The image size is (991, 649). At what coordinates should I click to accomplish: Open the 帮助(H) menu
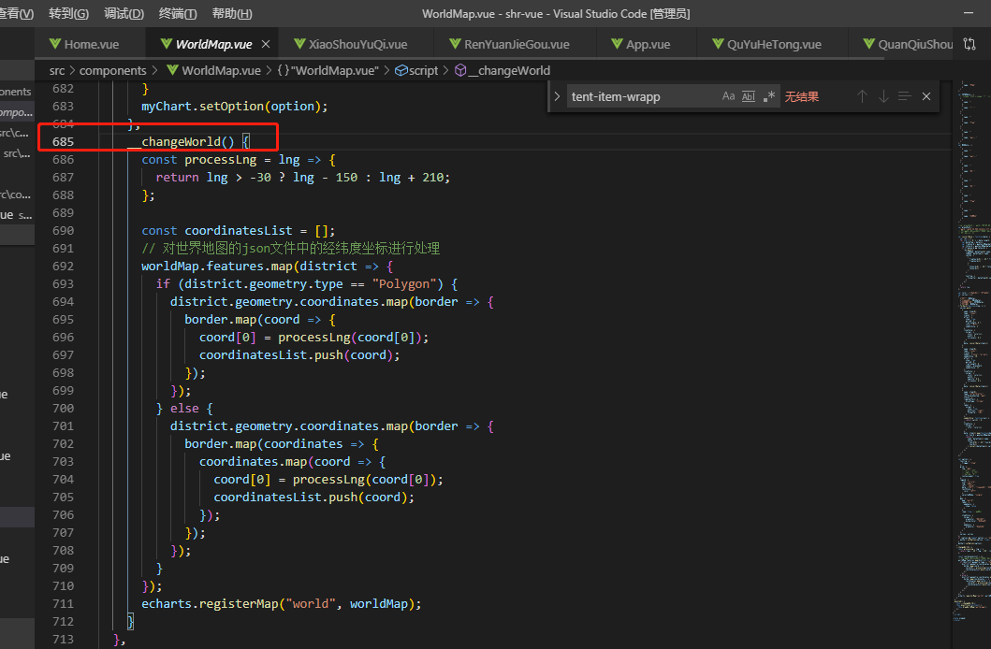(232, 14)
